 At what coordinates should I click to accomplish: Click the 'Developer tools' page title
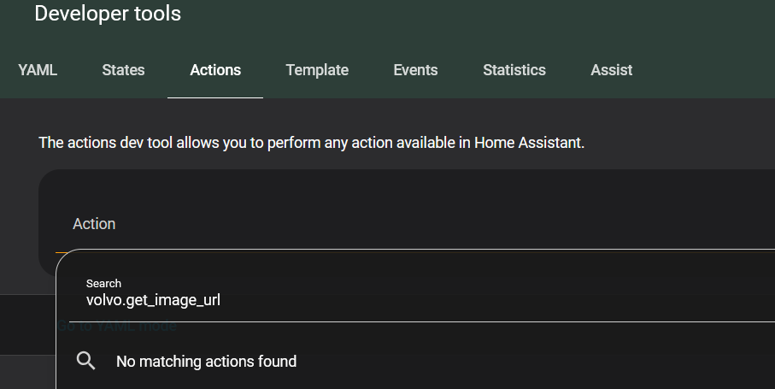click(x=108, y=14)
